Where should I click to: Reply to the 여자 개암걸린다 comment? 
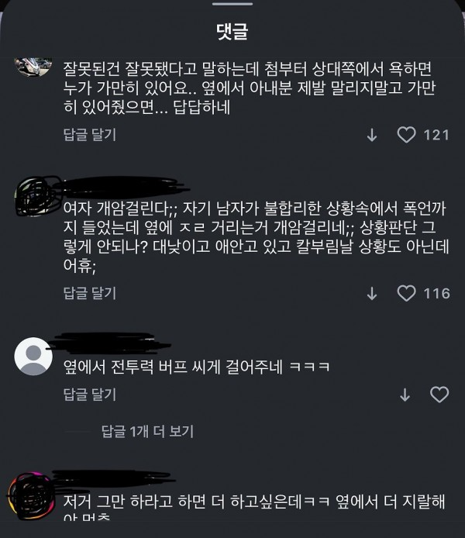click(90, 293)
